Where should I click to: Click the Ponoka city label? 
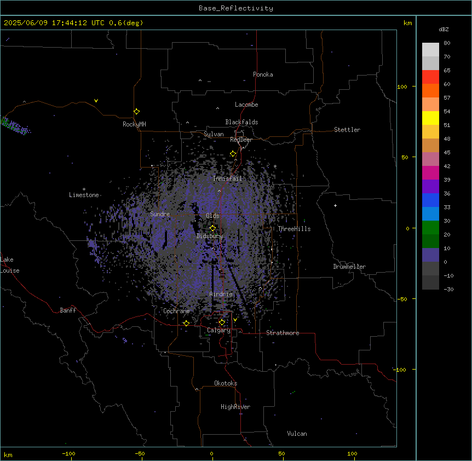click(263, 74)
